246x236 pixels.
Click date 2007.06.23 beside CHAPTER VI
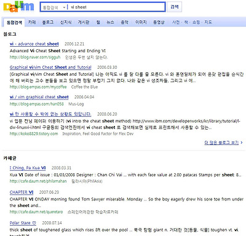(x=49, y=192)
